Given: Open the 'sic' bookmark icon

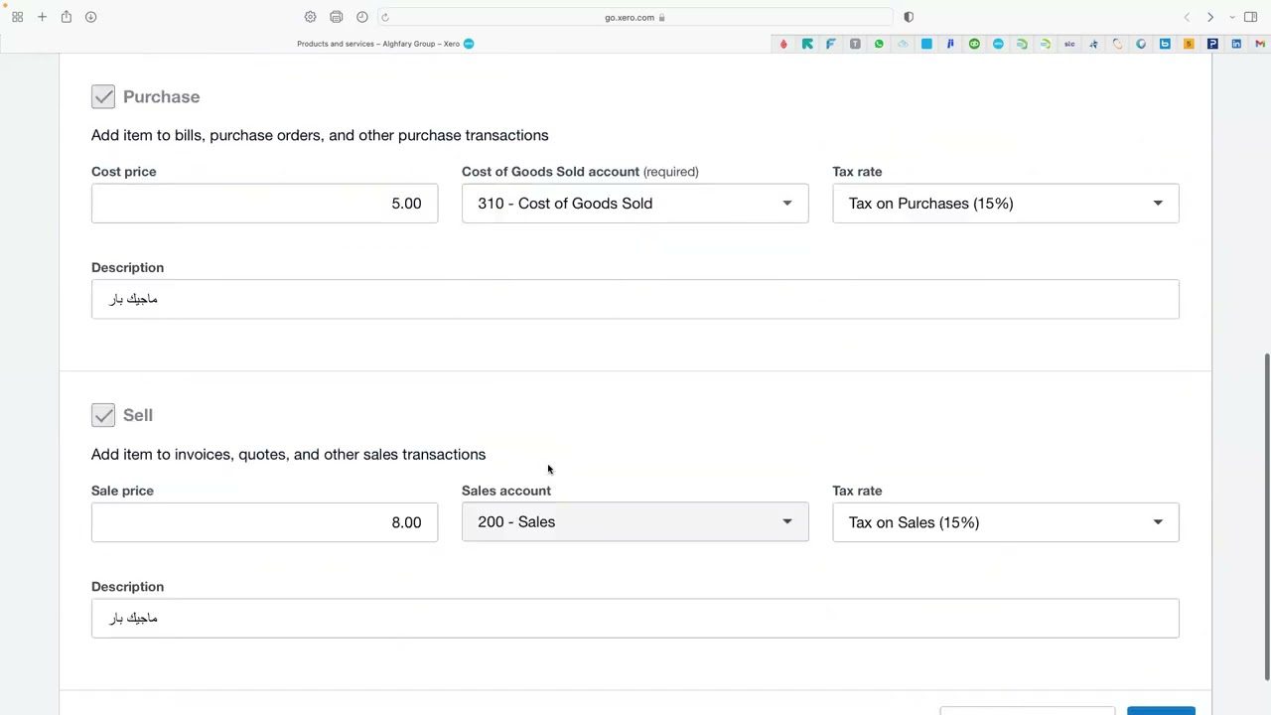Looking at the screenshot, I should (1069, 44).
